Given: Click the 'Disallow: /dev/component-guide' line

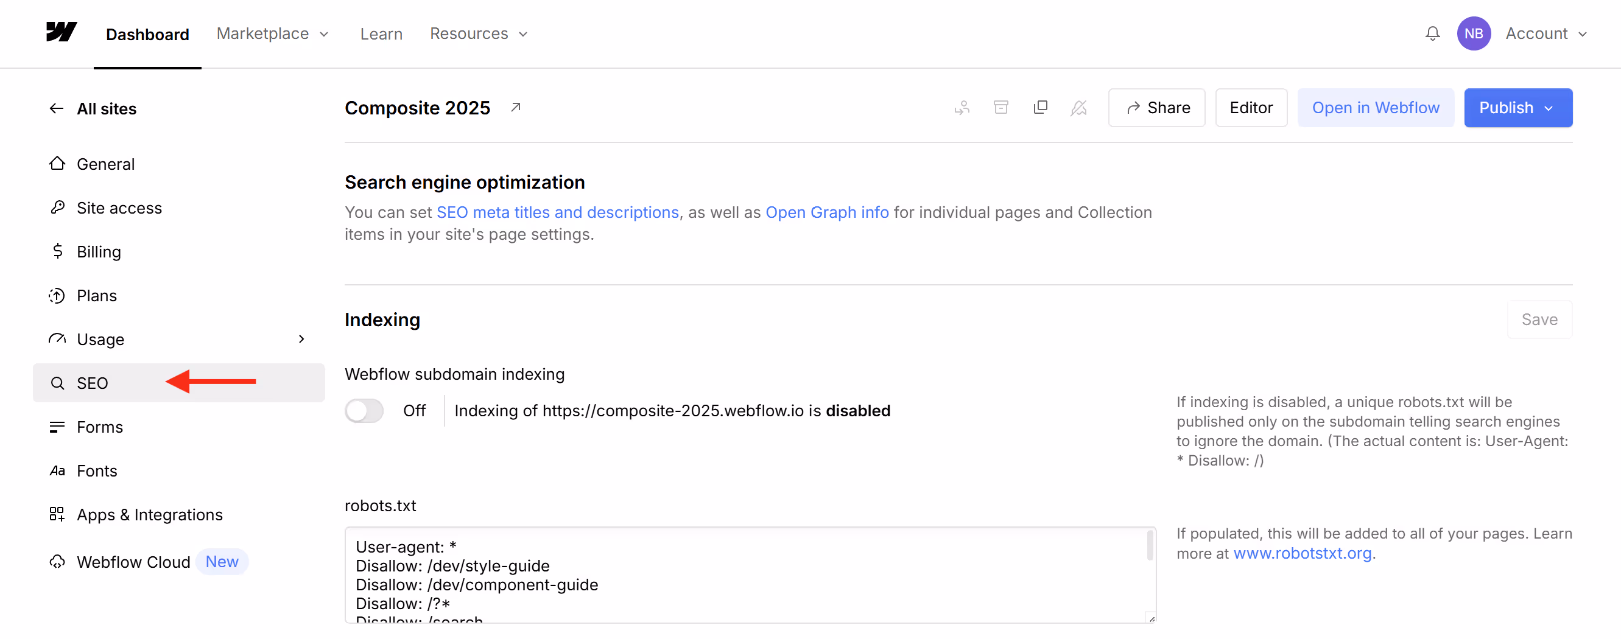Looking at the screenshot, I should pos(477,584).
